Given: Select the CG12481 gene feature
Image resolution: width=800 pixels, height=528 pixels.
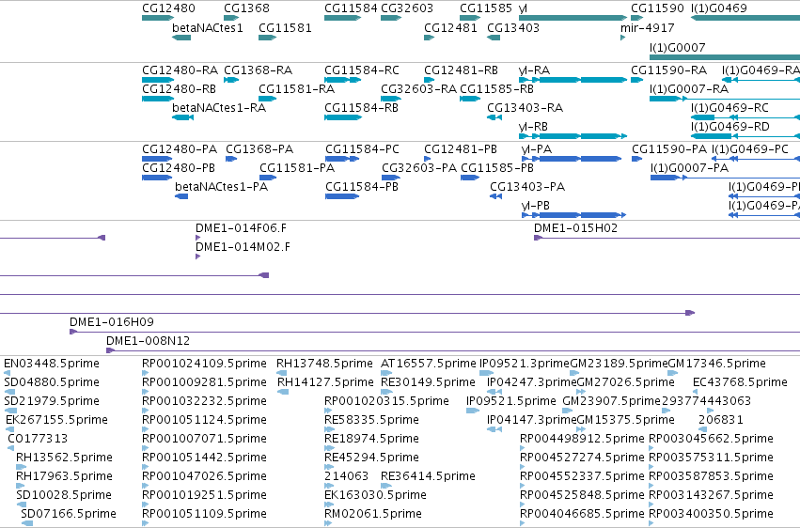Looking at the screenshot, I should [x=429, y=38].
